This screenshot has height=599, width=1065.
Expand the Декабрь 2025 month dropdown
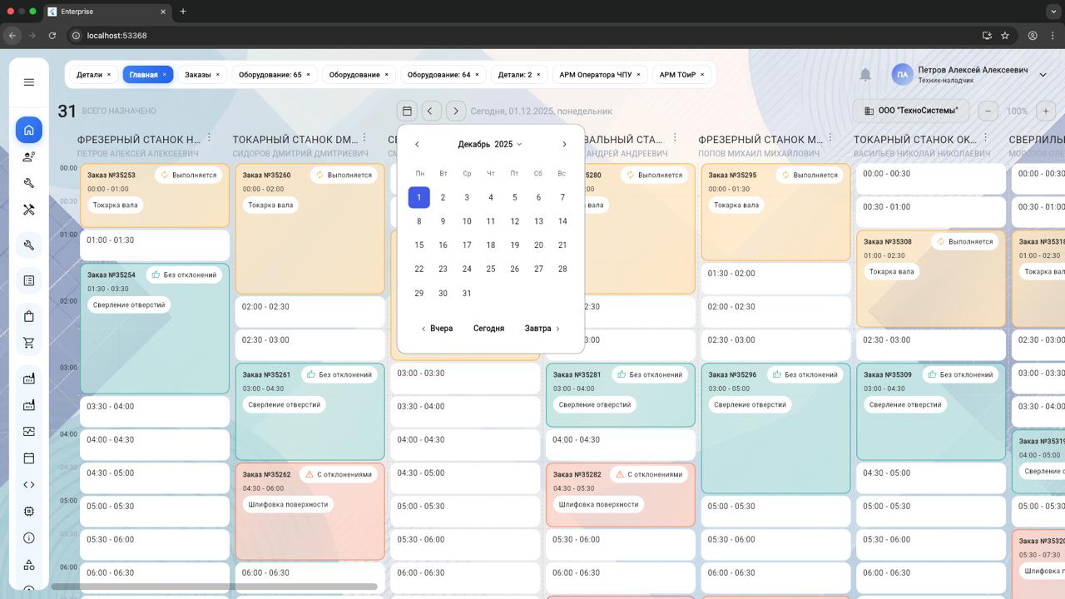pos(490,144)
